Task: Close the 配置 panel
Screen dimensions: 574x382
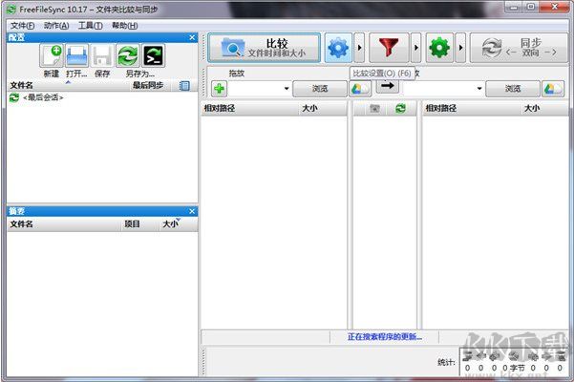Action: pyautogui.click(x=192, y=37)
